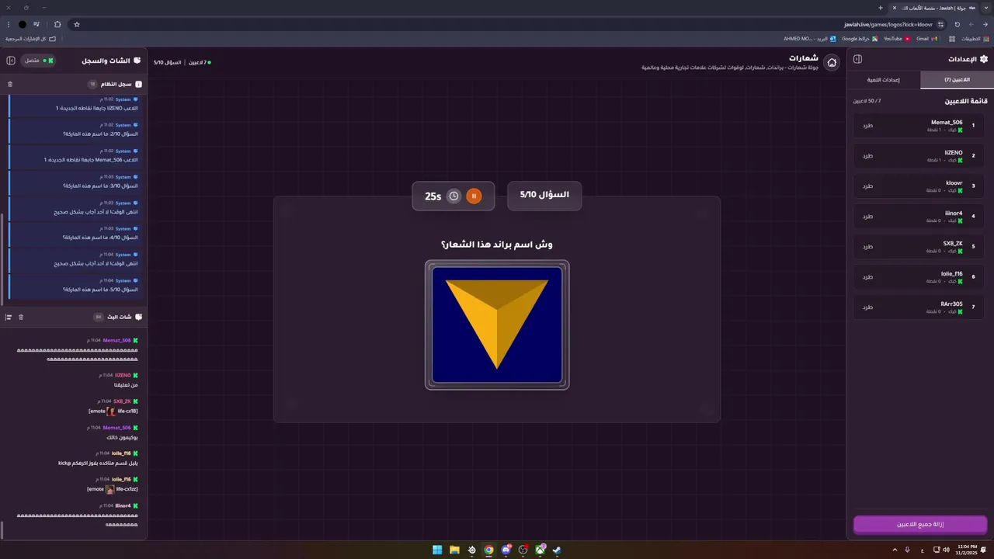Image resolution: width=994 pixels, height=559 pixels.
Task: Click the browser profile avatar circle
Action: point(22,24)
